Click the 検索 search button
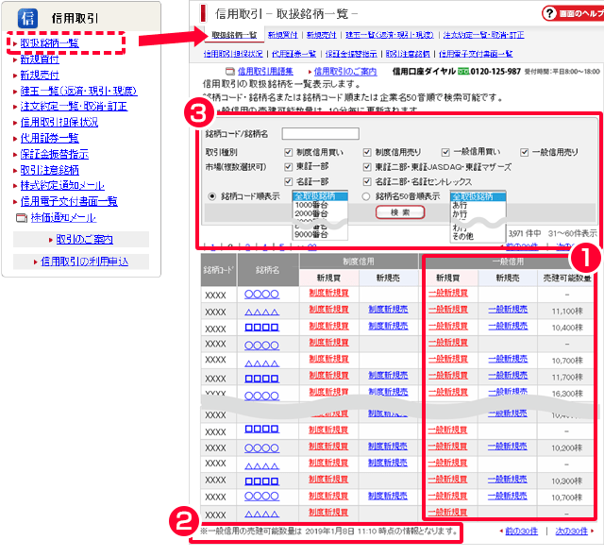The height and width of the screenshot is (557, 604). point(400,212)
